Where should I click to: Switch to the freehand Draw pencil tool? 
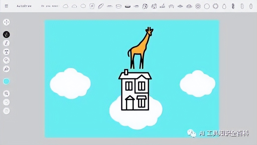pyautogui.click(x=6, y=43)
